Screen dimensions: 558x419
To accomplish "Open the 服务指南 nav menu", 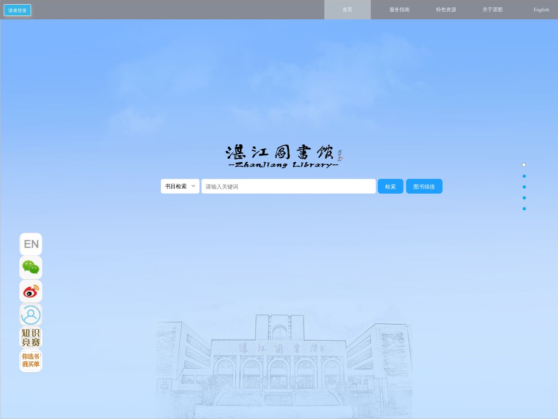I will tap(400, 10).
